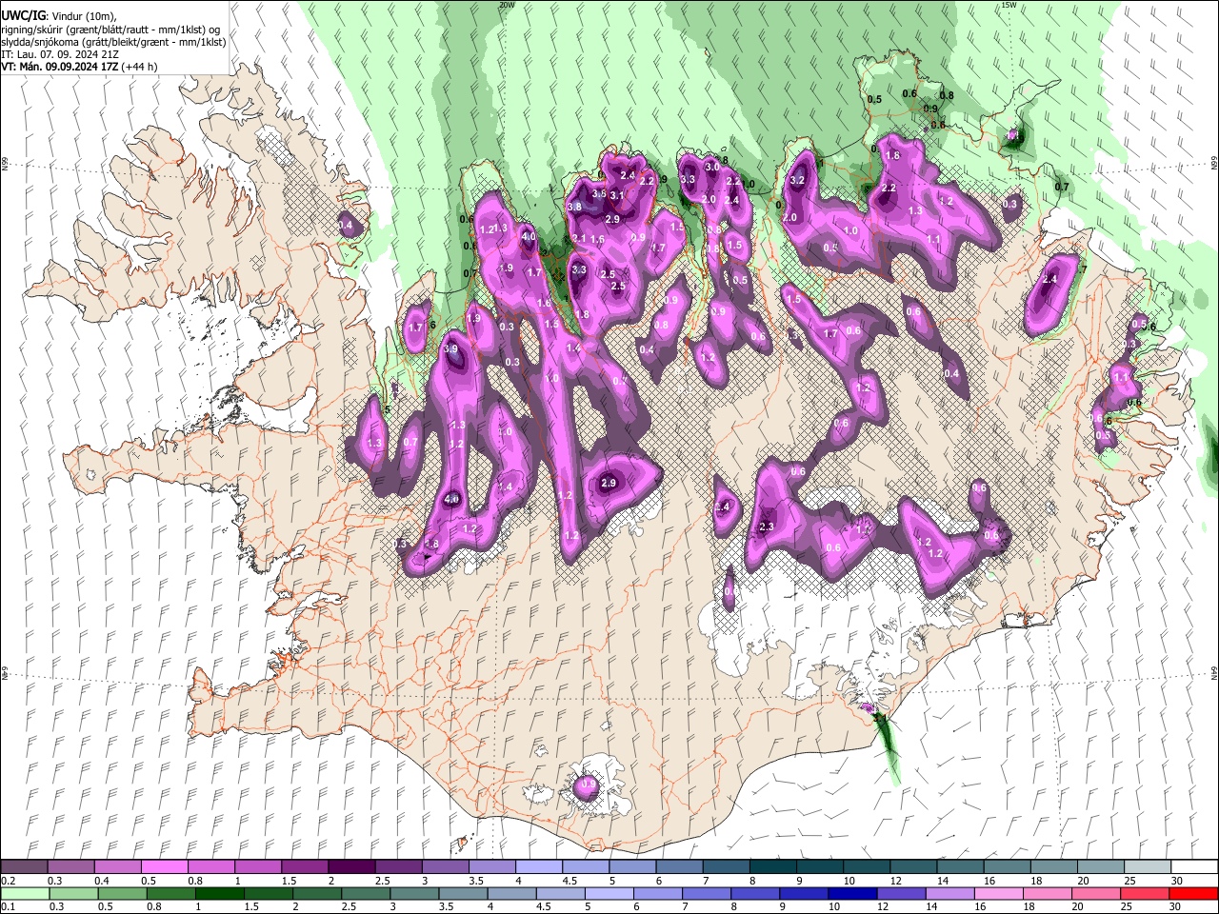Click the 2.1 value on the map
Viewport: 1219px width, 914px height.
pyautogui.click(x=578, y=238)
